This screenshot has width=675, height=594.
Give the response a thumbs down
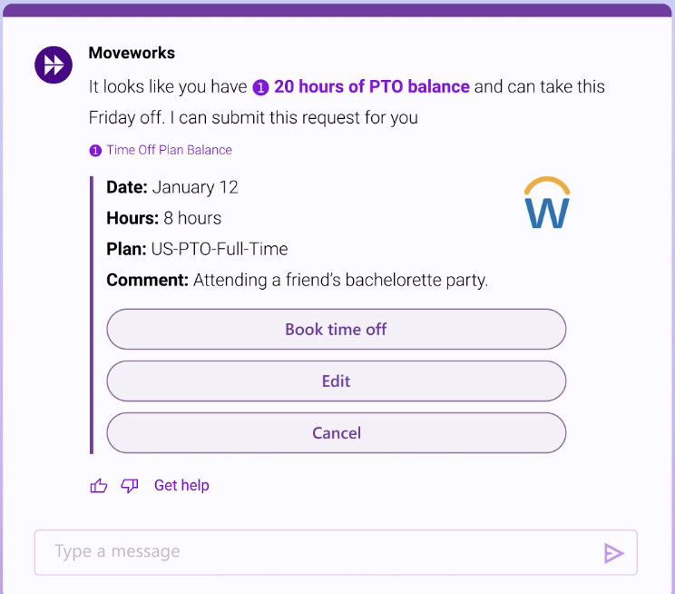coord(129,486)
